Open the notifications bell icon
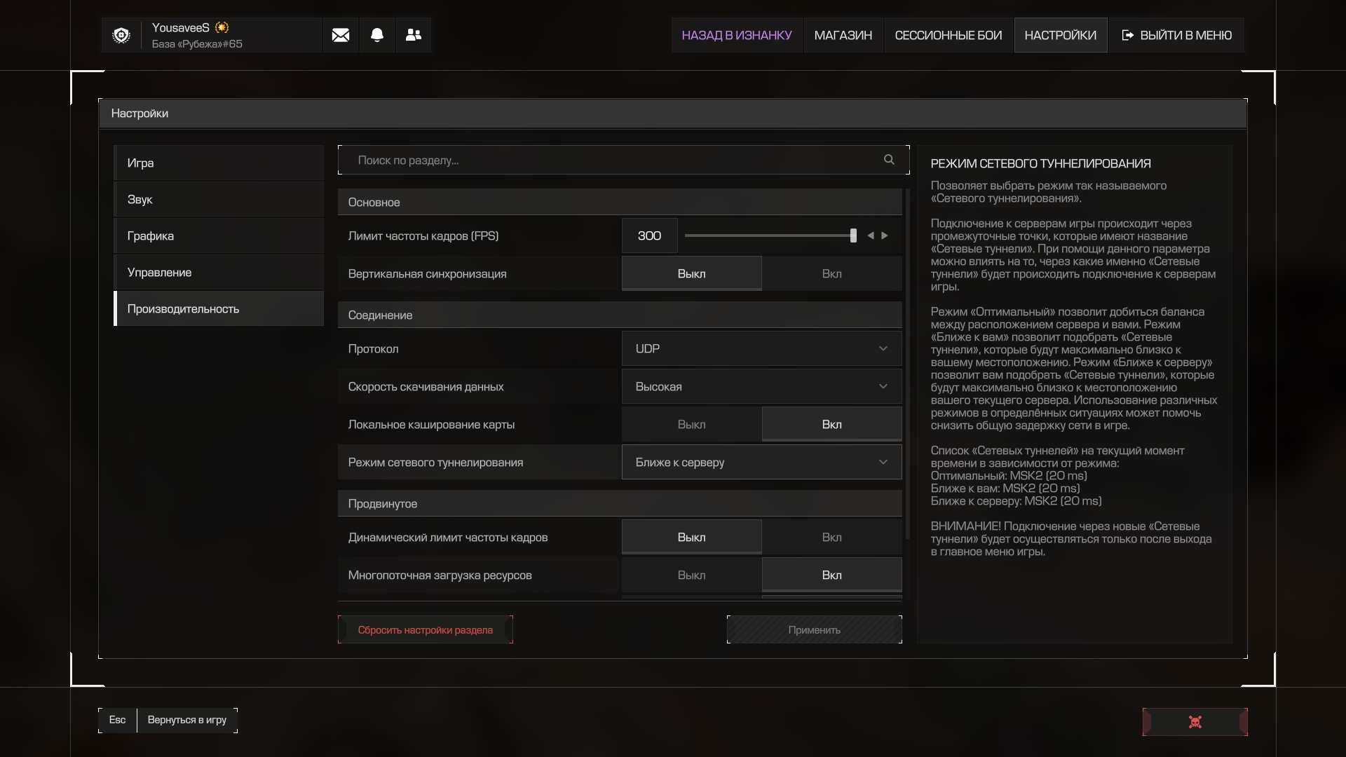 coord(377,35)
